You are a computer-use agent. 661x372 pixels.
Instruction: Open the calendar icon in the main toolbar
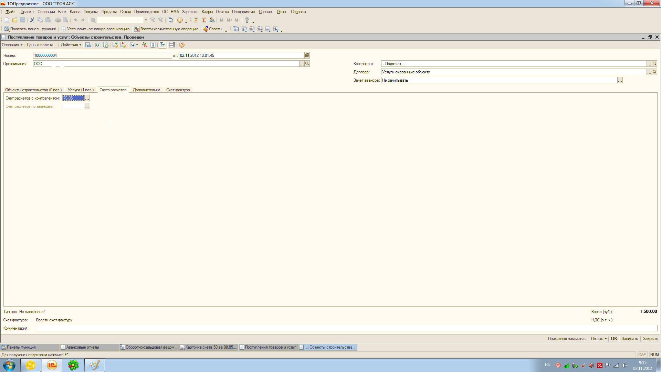(204, 20)
